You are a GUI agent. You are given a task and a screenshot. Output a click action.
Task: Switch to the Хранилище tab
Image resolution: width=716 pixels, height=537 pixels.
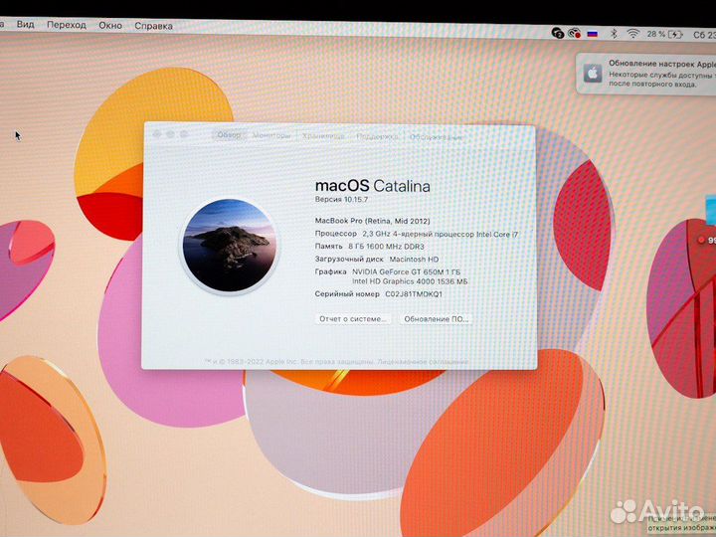[x=323, y=135]
